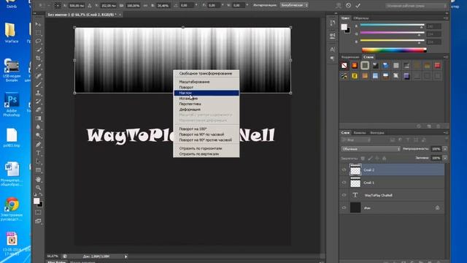Apply the yellow square style preset
Image resolution: width=467 pixels, height=263 pixels.
point(355,76)
